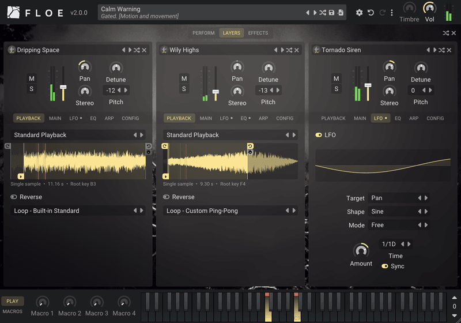461x323 pixels.
Task: Remove the Tornado Siren layer instrument
Action: click(449, 50)
